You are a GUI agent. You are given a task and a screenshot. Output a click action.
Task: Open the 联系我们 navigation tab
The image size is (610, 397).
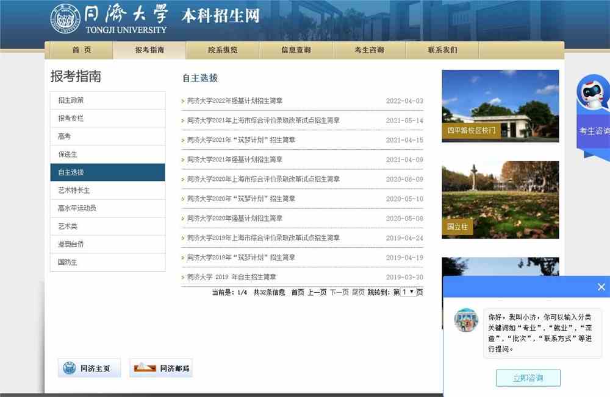pos(442,50)
